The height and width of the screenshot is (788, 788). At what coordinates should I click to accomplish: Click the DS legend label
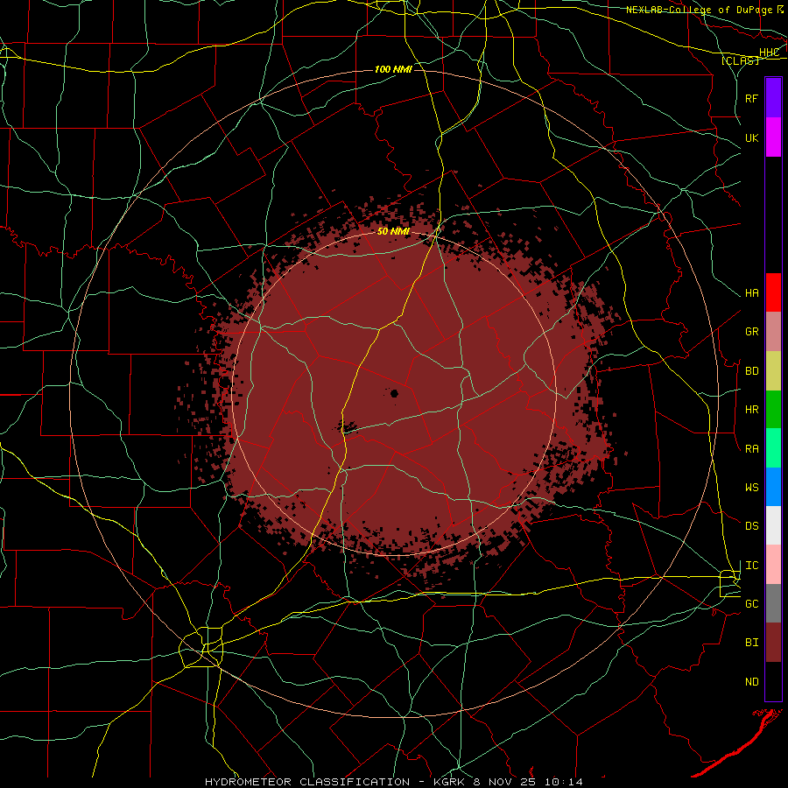(x=751, y=526)
